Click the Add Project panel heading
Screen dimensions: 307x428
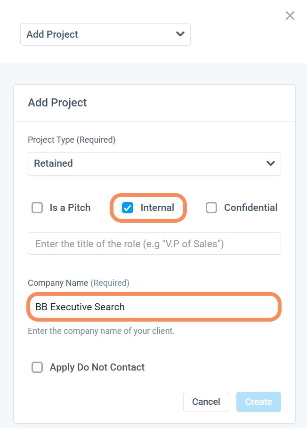click(57, 103)
